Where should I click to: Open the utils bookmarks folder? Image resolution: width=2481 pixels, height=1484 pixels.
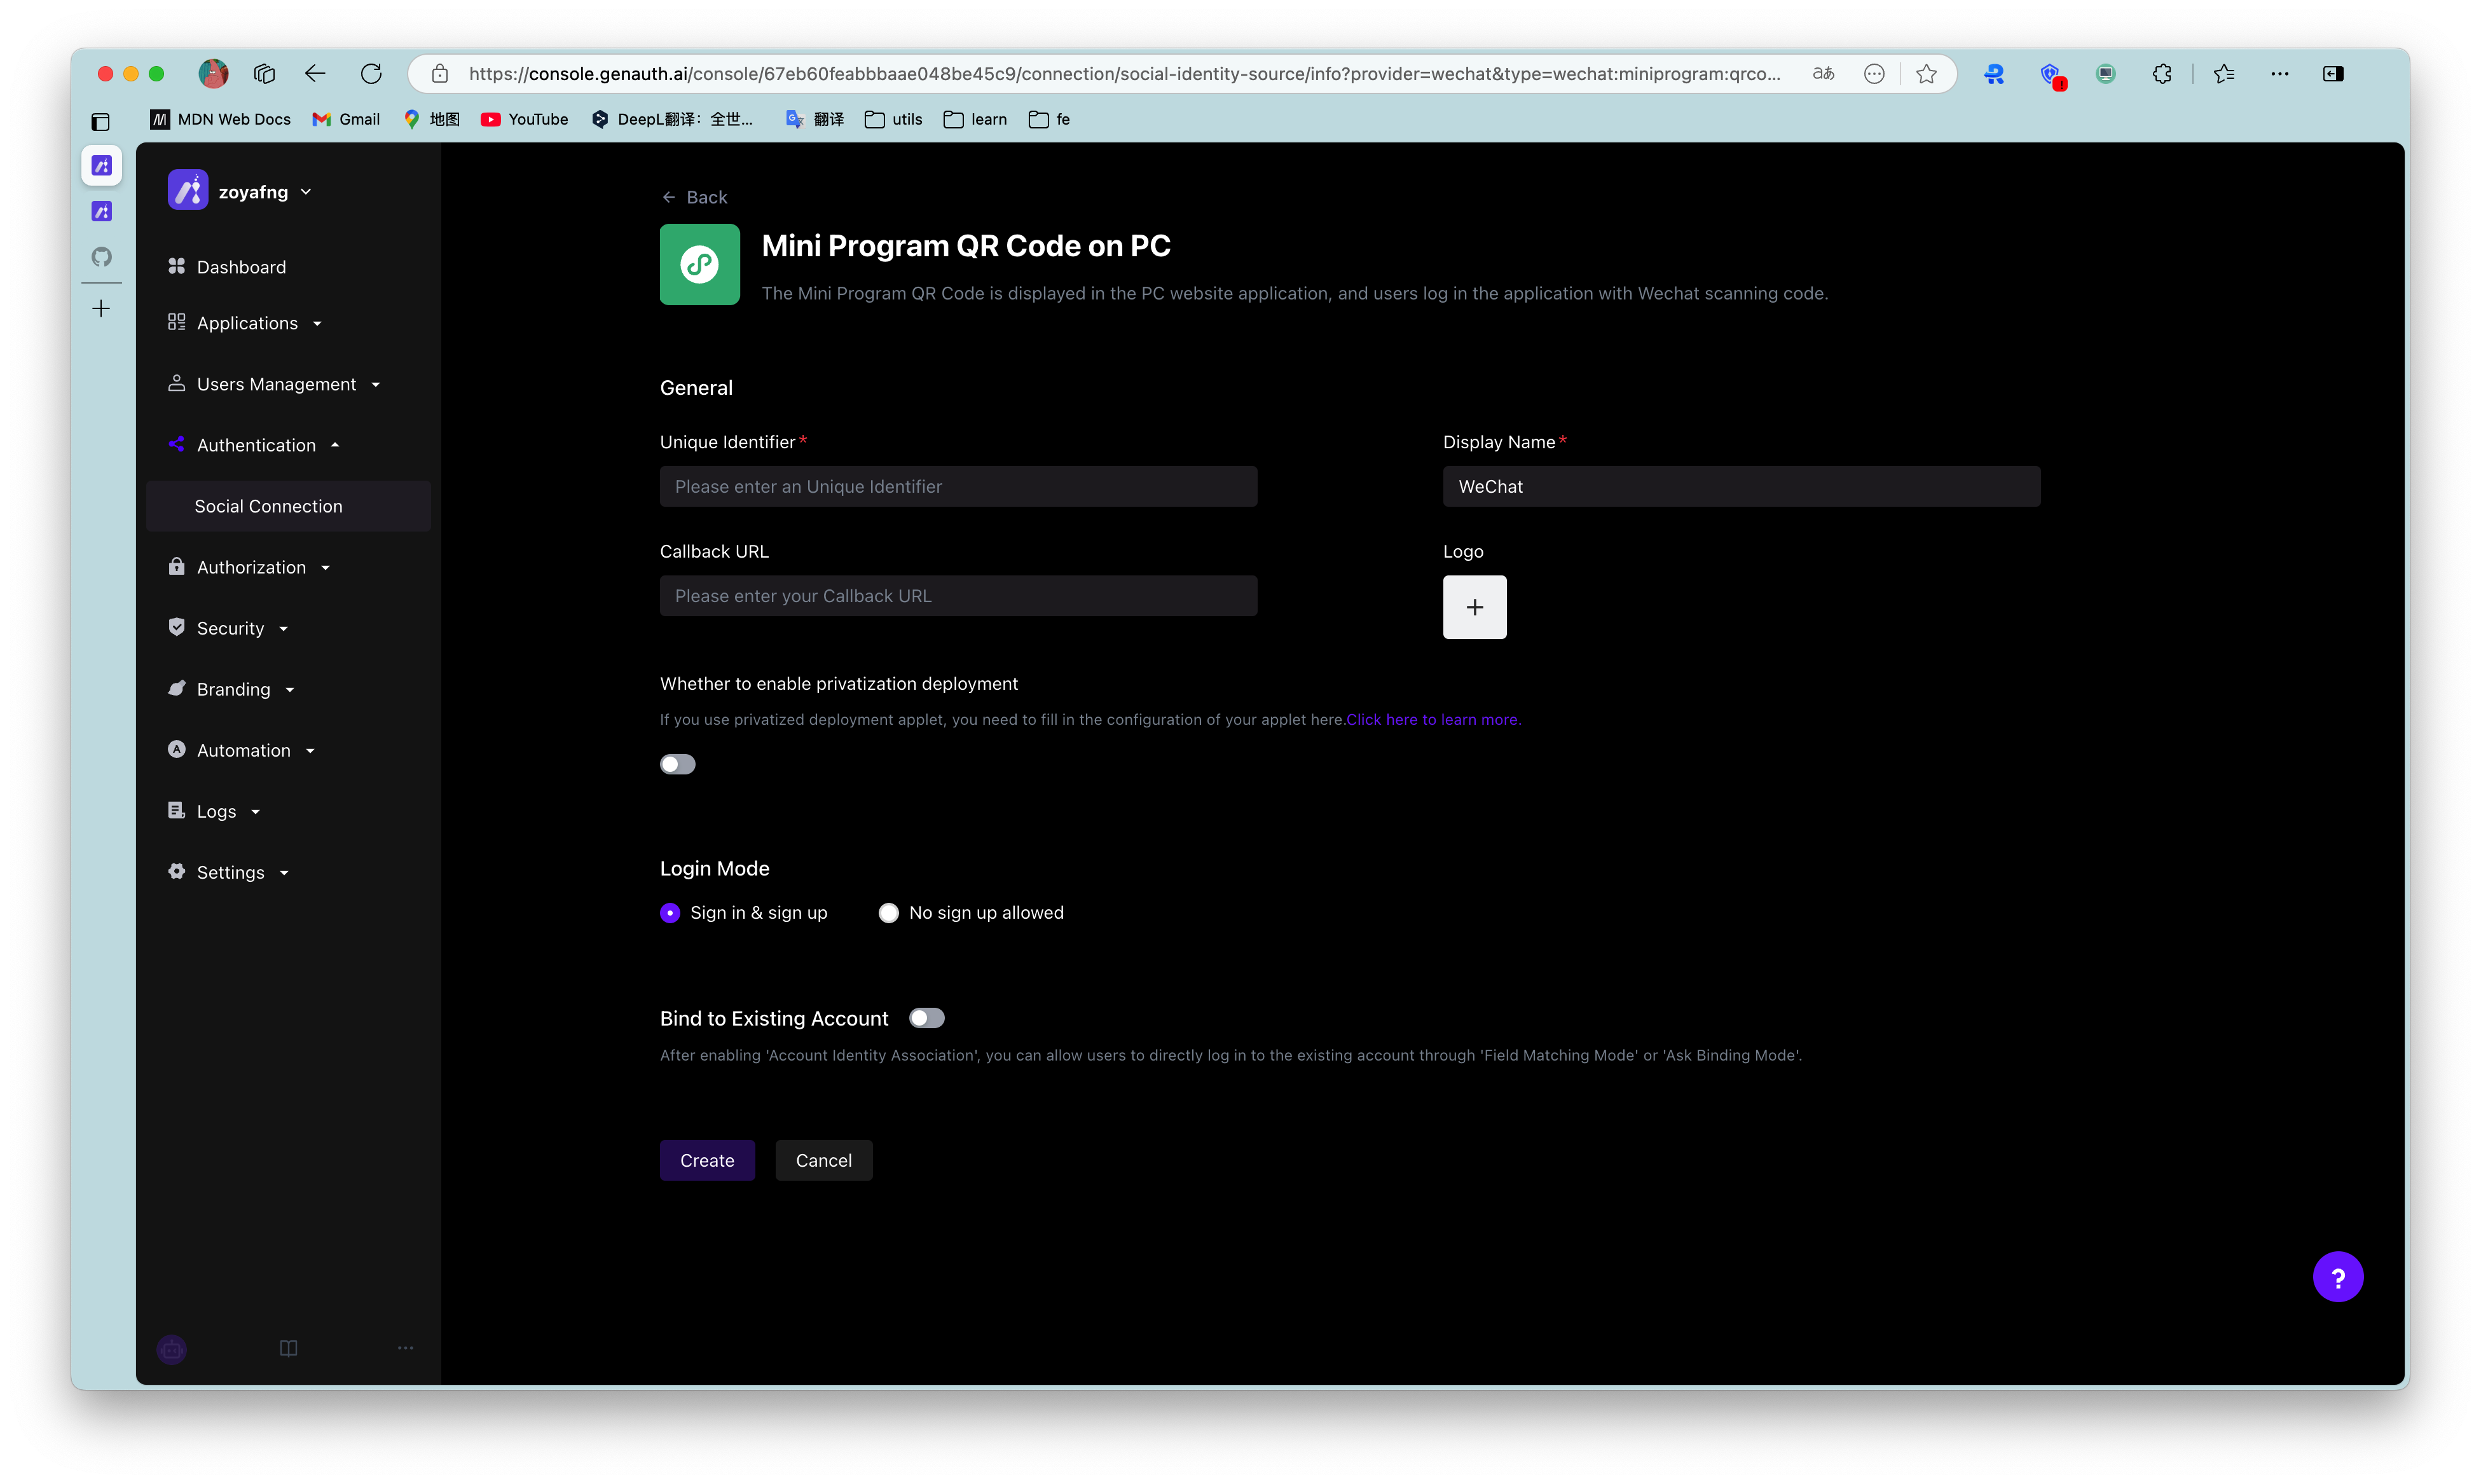point(894,119)
